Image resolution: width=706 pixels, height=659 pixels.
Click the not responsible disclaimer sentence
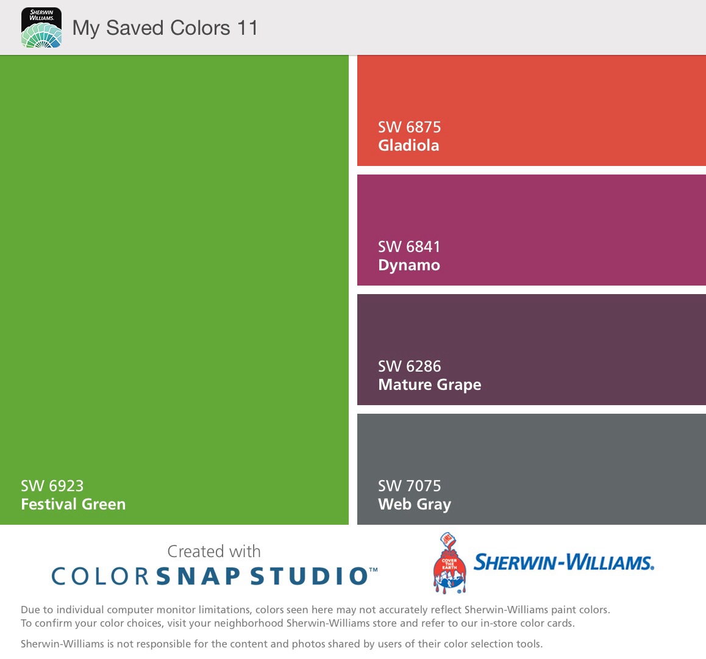281,644
